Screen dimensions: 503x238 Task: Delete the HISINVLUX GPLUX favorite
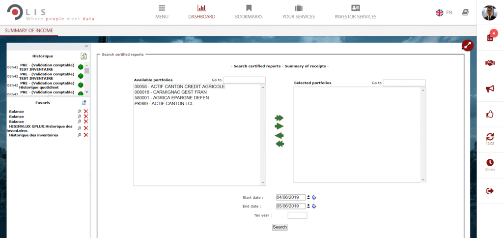tap(85, 128)
